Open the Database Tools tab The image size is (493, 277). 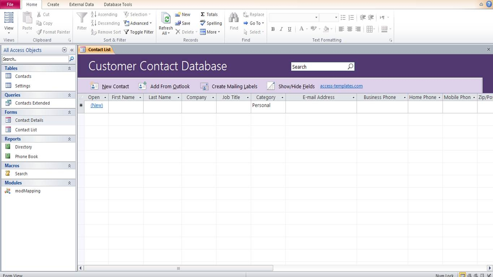(118, 4)
